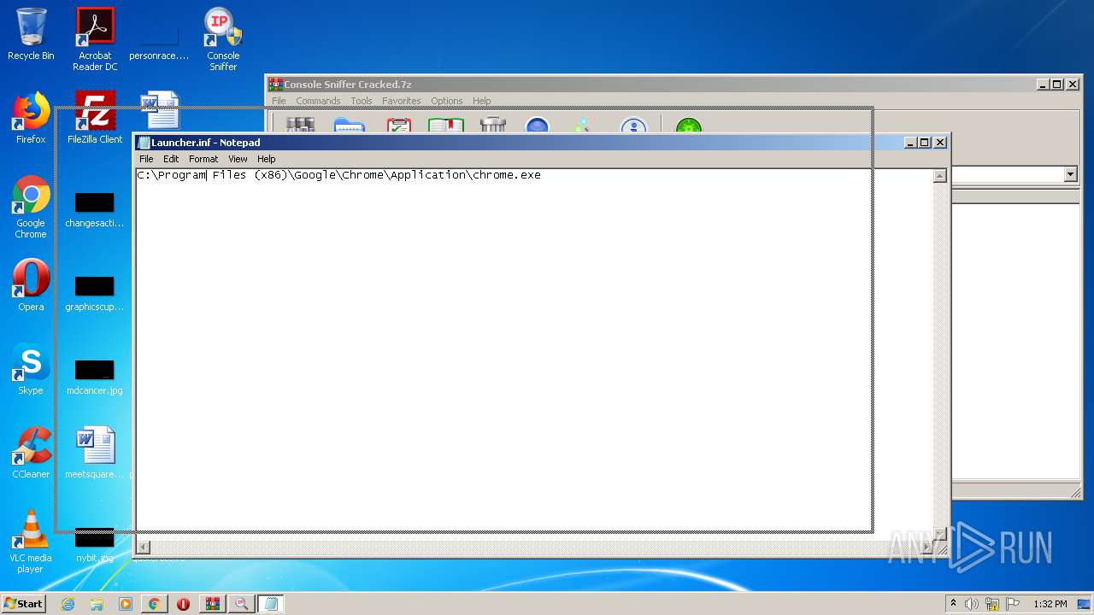Open WinRAR Favorites menu
The width and height of the screenshot is (1094, 615).
point(402,101)
